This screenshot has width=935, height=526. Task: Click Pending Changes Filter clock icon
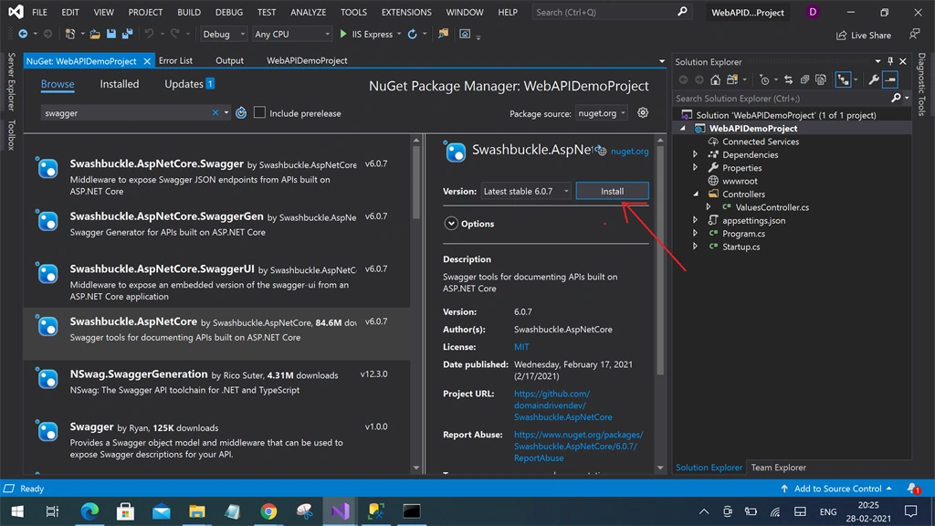(x=764, y=79)
